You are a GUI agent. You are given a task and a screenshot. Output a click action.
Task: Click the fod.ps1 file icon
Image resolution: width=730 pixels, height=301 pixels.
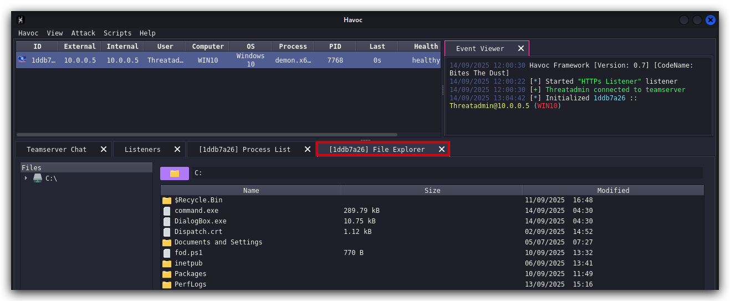tap(167, 253)
